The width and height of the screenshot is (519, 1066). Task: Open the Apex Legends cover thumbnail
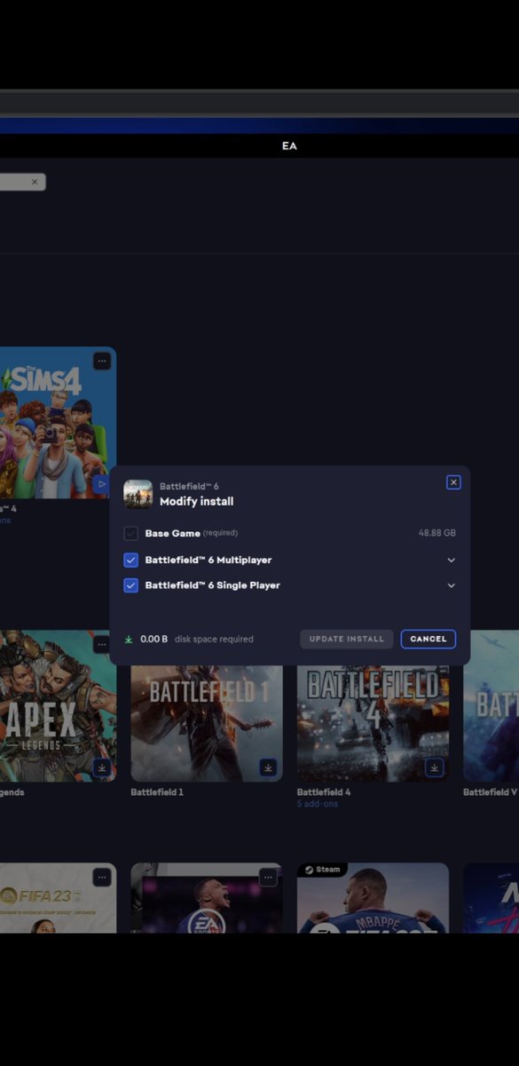[58, 706]
